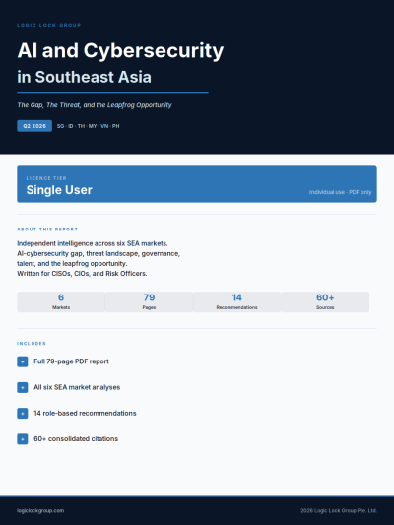Click the 6 Markets stat card

(61, 301)
